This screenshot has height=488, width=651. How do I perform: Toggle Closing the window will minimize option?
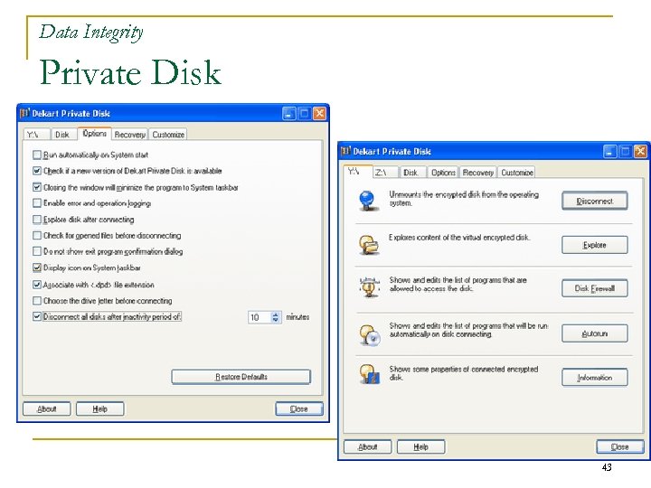pyautogui.click(x=37, y=187)
